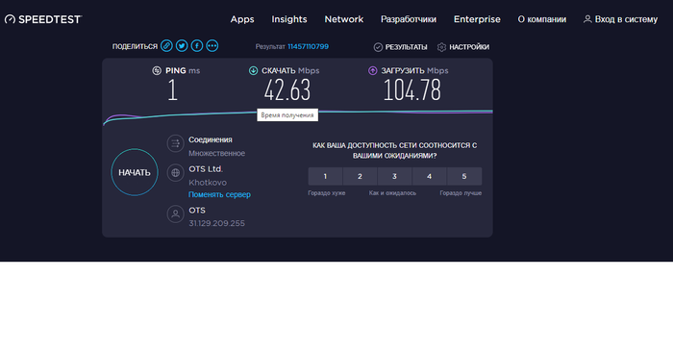
Task: Open the Apps menu
Action: click(242, 19)
